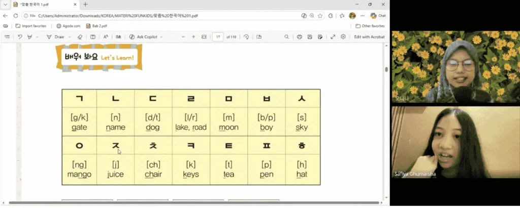Rotate the PDF page
Viewport: 520px width, 208px height.
tap(246, 37)
